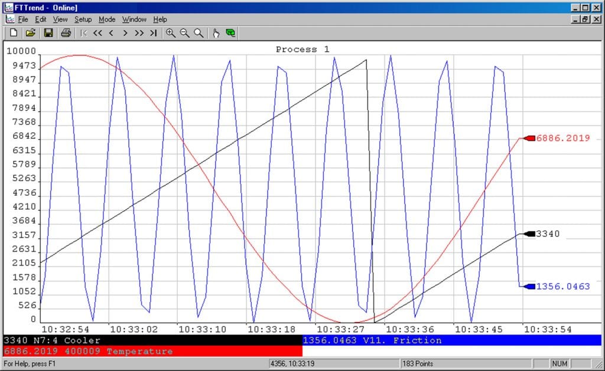
Task: Select the blue V11. Friction legend row
Action: [x=452, y=340]
